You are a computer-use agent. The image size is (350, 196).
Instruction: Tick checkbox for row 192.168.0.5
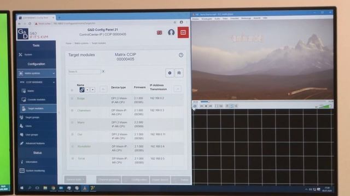point(72,158)
